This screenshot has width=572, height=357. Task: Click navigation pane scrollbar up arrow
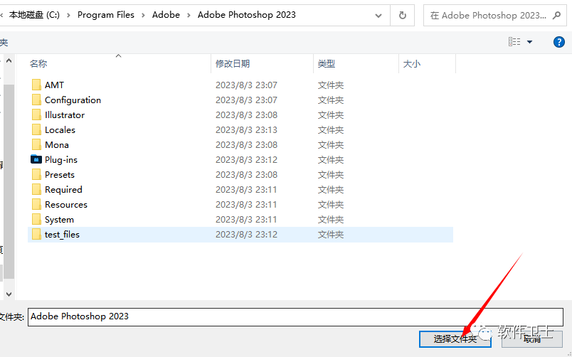pos(9,60)
